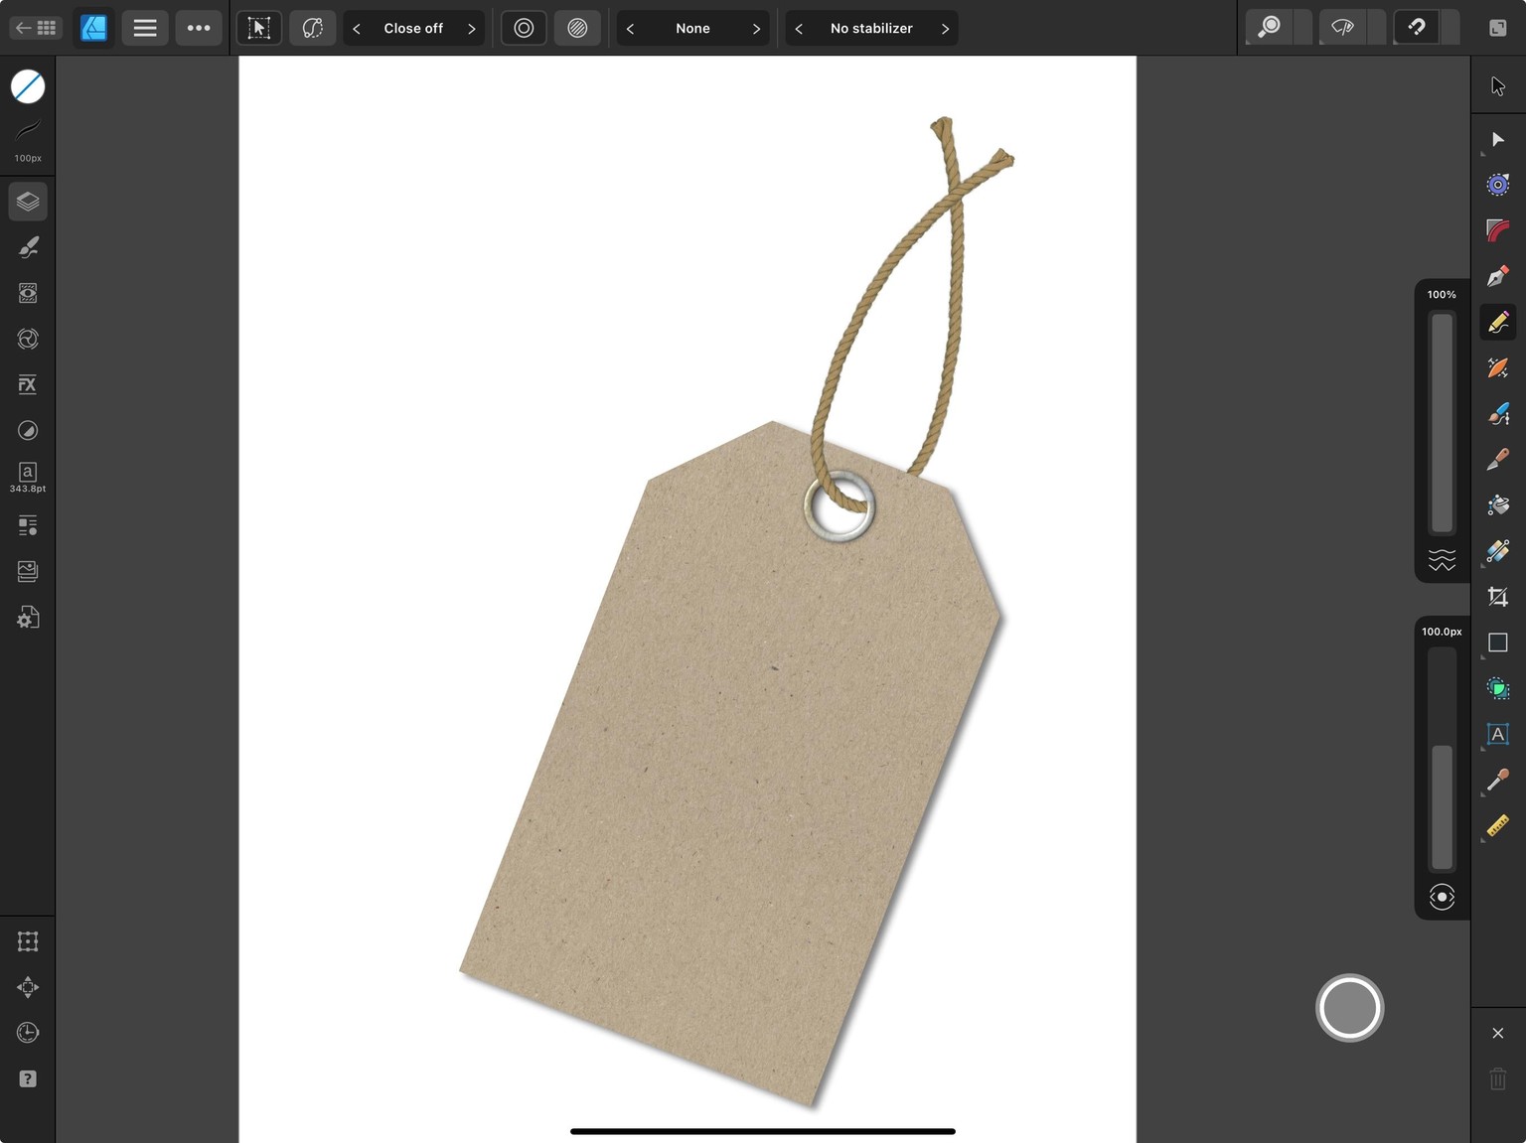
Task: Open the preview mode options panel
Action: click(x=1376, y=28)
